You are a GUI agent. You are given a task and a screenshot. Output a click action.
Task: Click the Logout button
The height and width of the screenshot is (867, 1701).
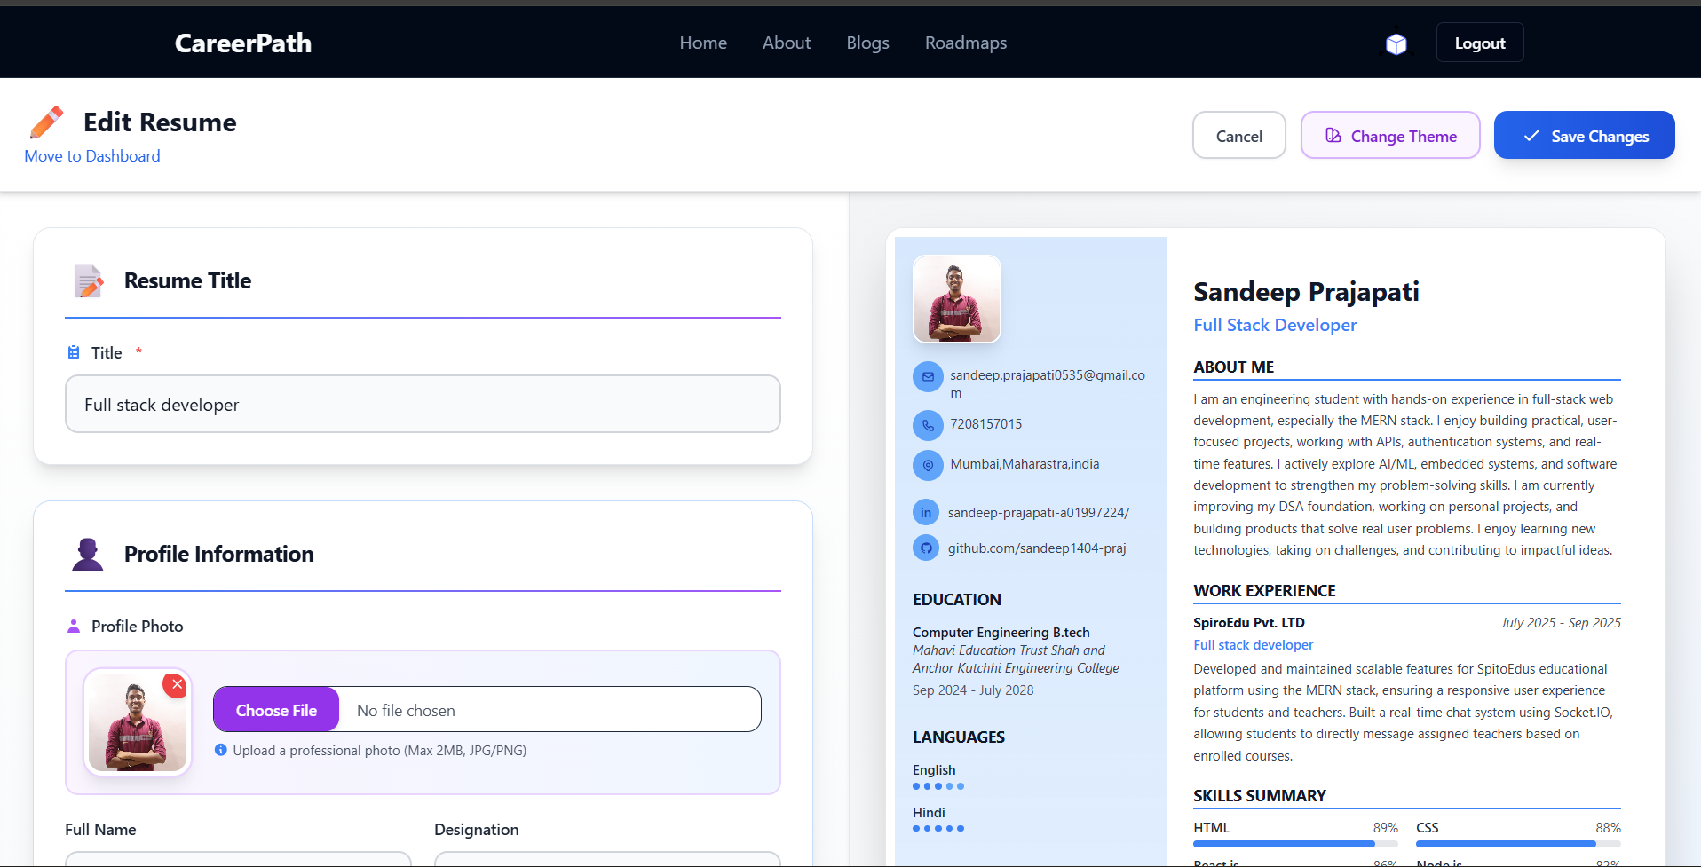(x=1480, y=43)
